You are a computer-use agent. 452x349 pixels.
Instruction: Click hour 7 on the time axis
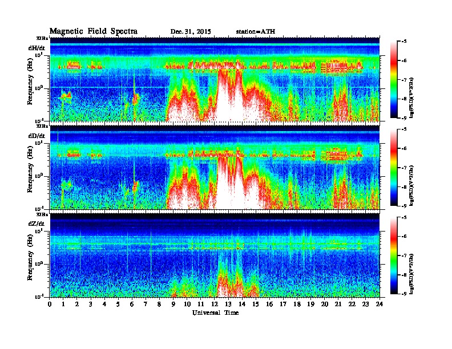click(146, 304)
